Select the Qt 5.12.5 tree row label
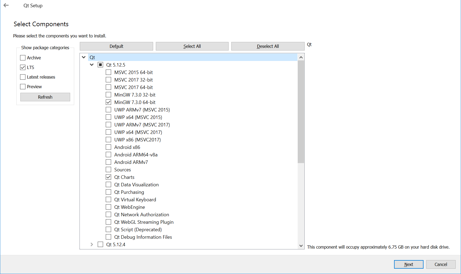Image resolution: width=461 pixels, height=274 pixels. pyautogui.click(x=116, y=65)
